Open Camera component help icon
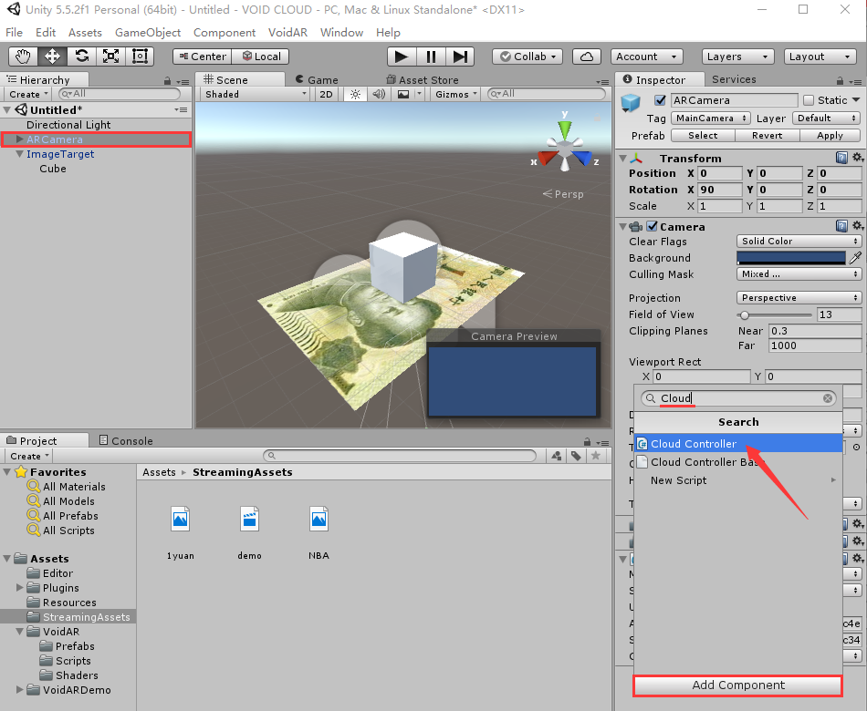Image resolution: width=867 pixels, height=711 pixels. click(x=841, y=226)
